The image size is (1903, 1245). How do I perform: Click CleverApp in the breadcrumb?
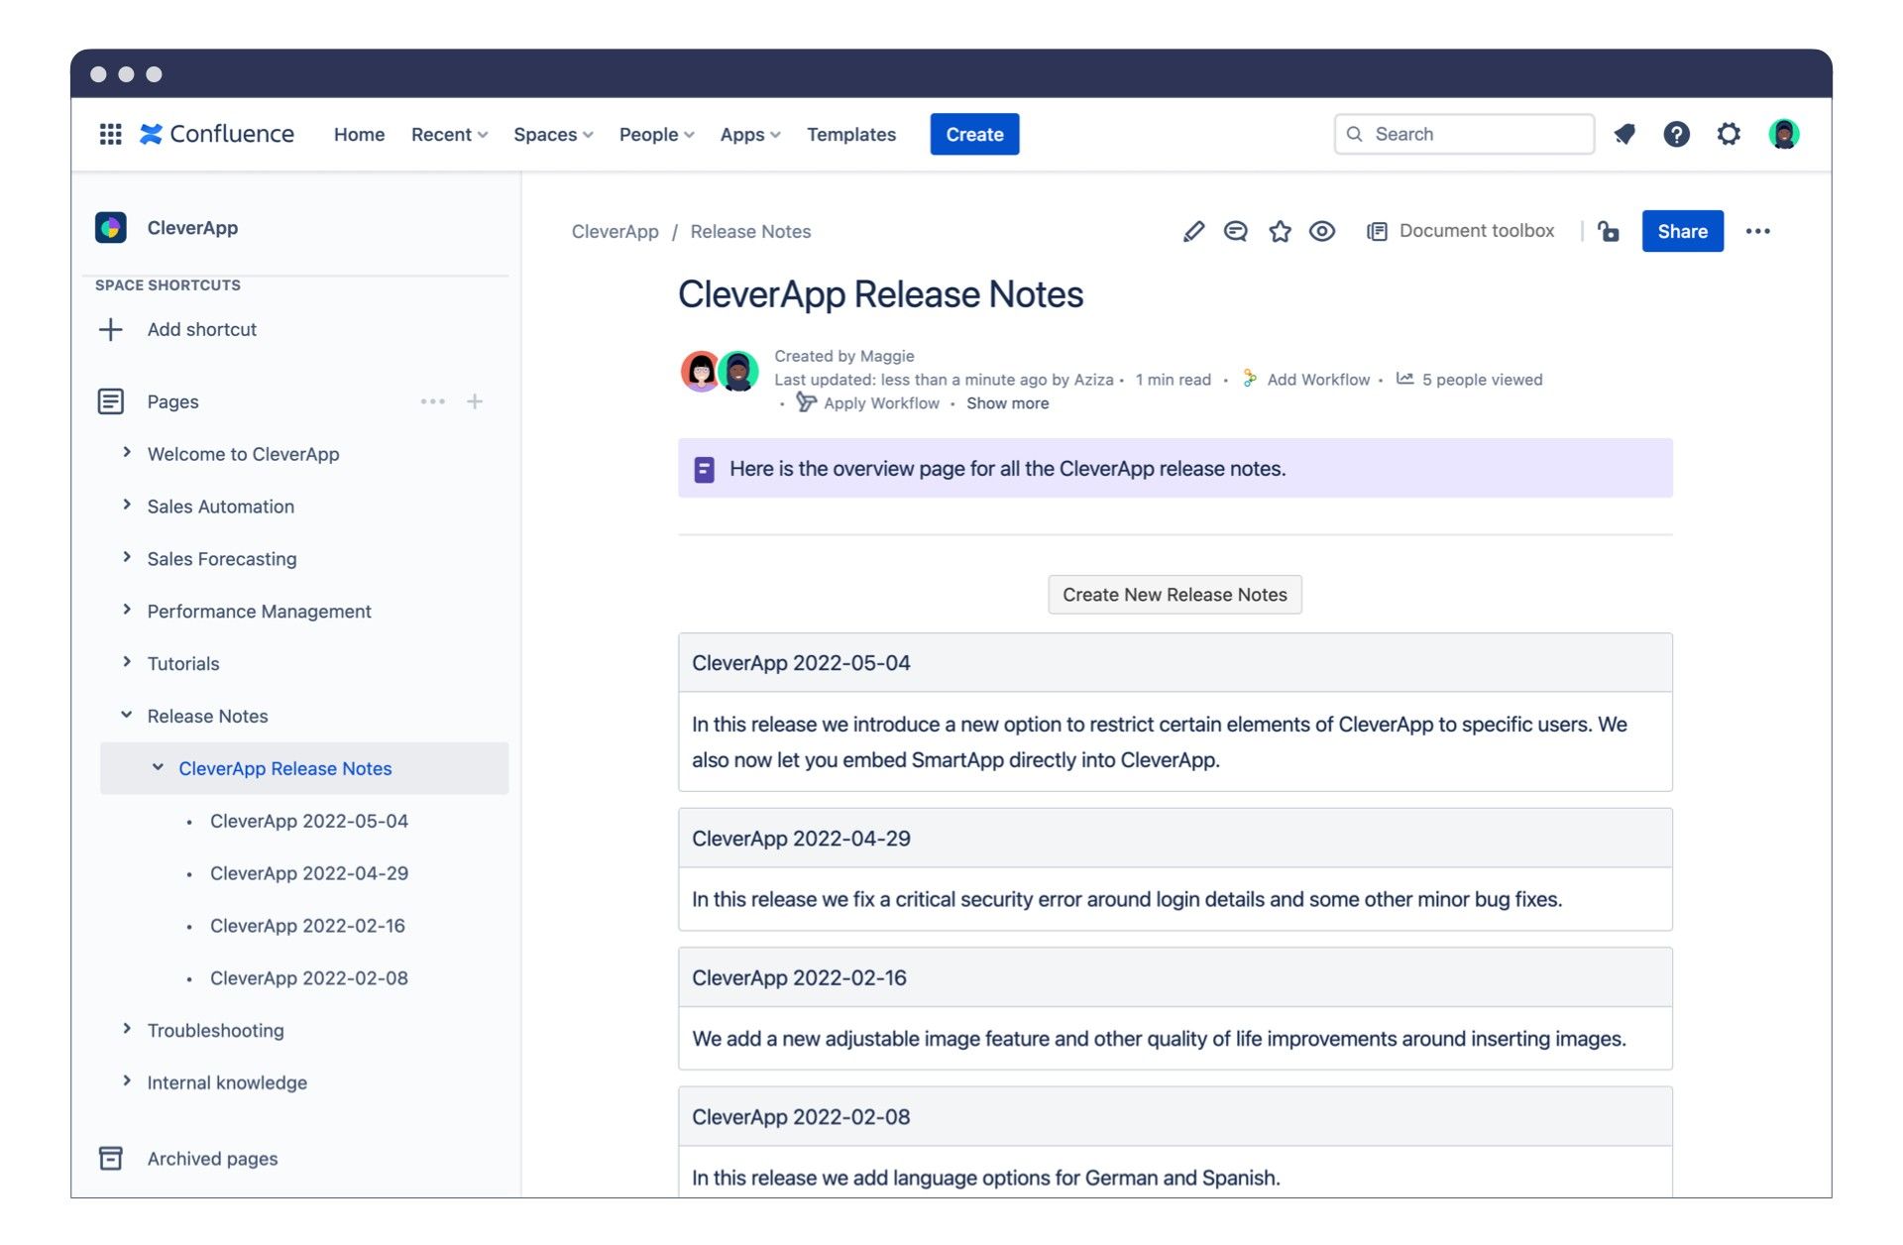tap(615, 231)
